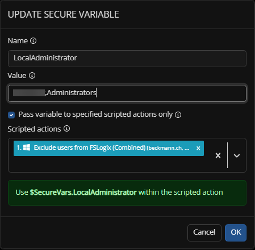The height and width of the screenshot is (250, 255).
Task: Click info icon next to Scripted actions
Action: pyautogui.click(x=66, y=129)
